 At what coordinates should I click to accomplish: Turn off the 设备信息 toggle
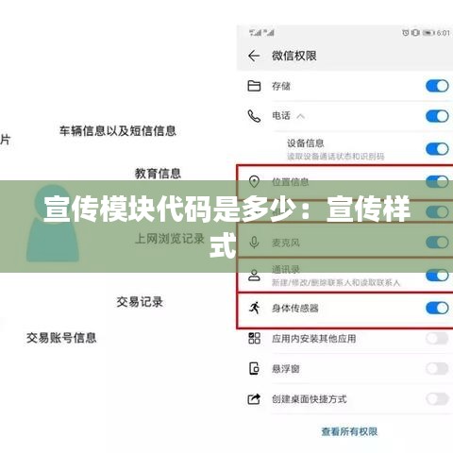[x=437, y=149]
